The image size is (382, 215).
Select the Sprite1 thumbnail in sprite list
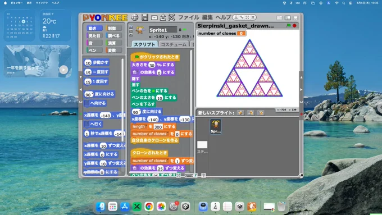[x=216, y=126]
